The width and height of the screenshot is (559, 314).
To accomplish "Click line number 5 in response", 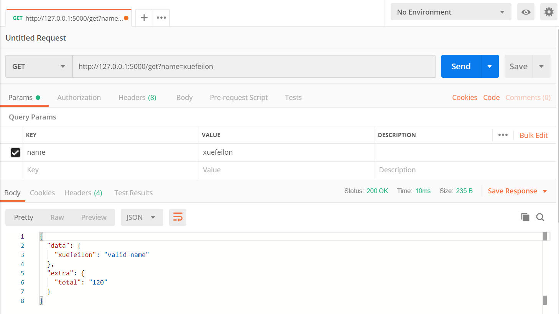I will (22, 273).
